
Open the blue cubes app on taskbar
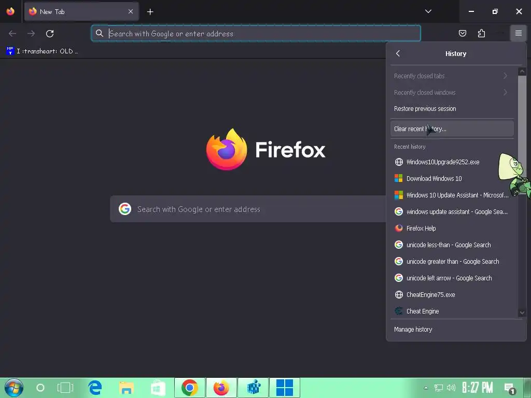(253, 388)
